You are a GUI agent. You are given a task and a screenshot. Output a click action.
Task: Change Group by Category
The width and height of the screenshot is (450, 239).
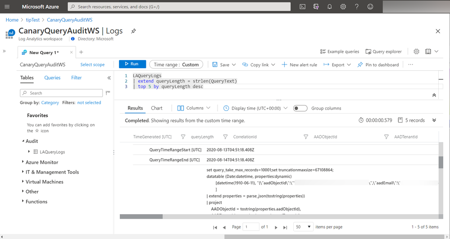(50, 102)
